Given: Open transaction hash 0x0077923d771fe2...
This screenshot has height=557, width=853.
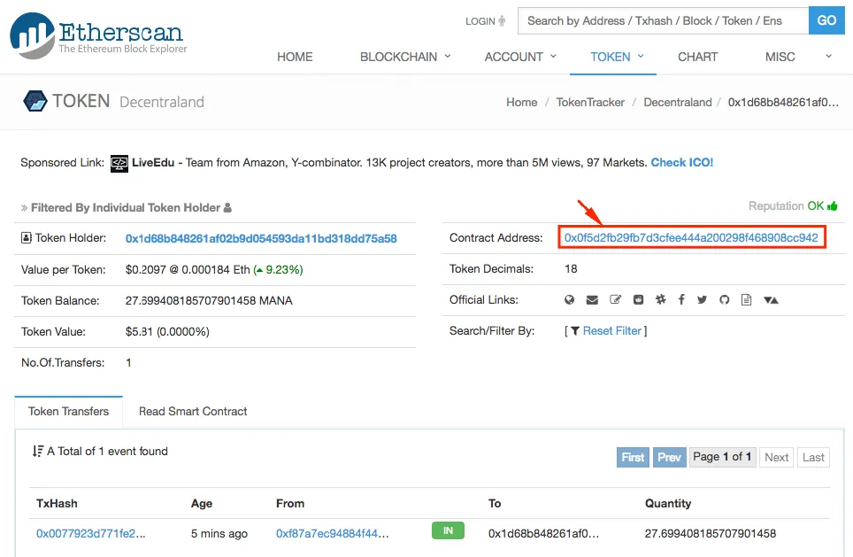Looking at the screenshot, I should (x=91, y=534).
